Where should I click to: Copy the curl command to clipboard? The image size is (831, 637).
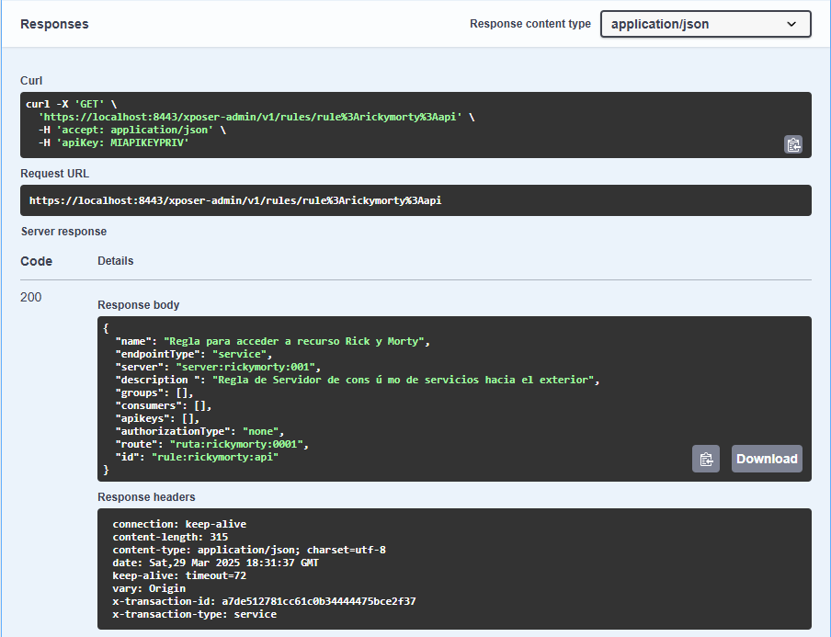tap(792, 144)
